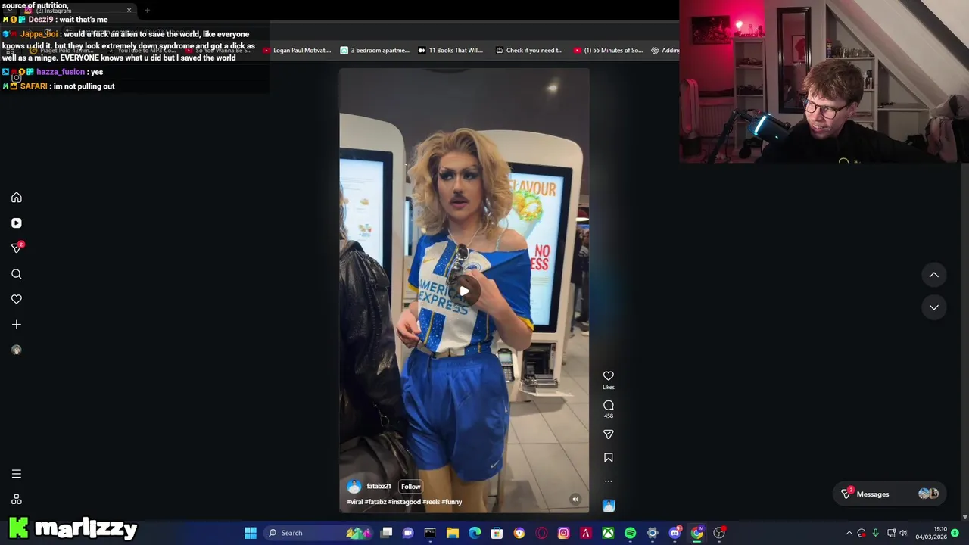Toggle the reel's mute speaker button
Image resolution: width=969 pixels, height=545 pixels.
point(575,499)
